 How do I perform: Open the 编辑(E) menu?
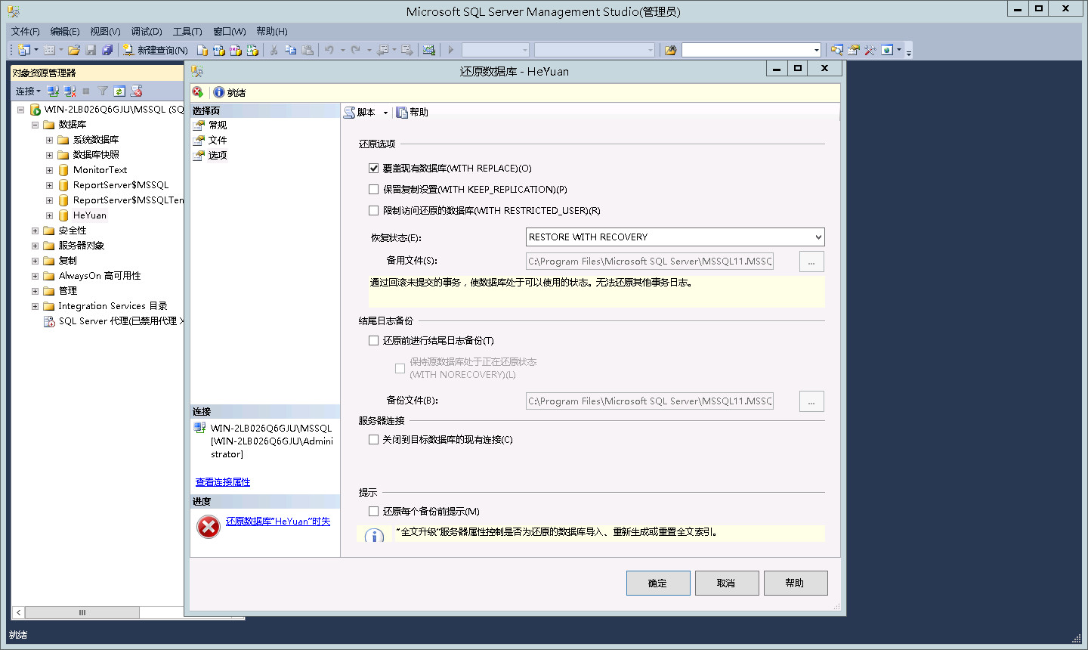pyautogui.click(x=65, y=31)
